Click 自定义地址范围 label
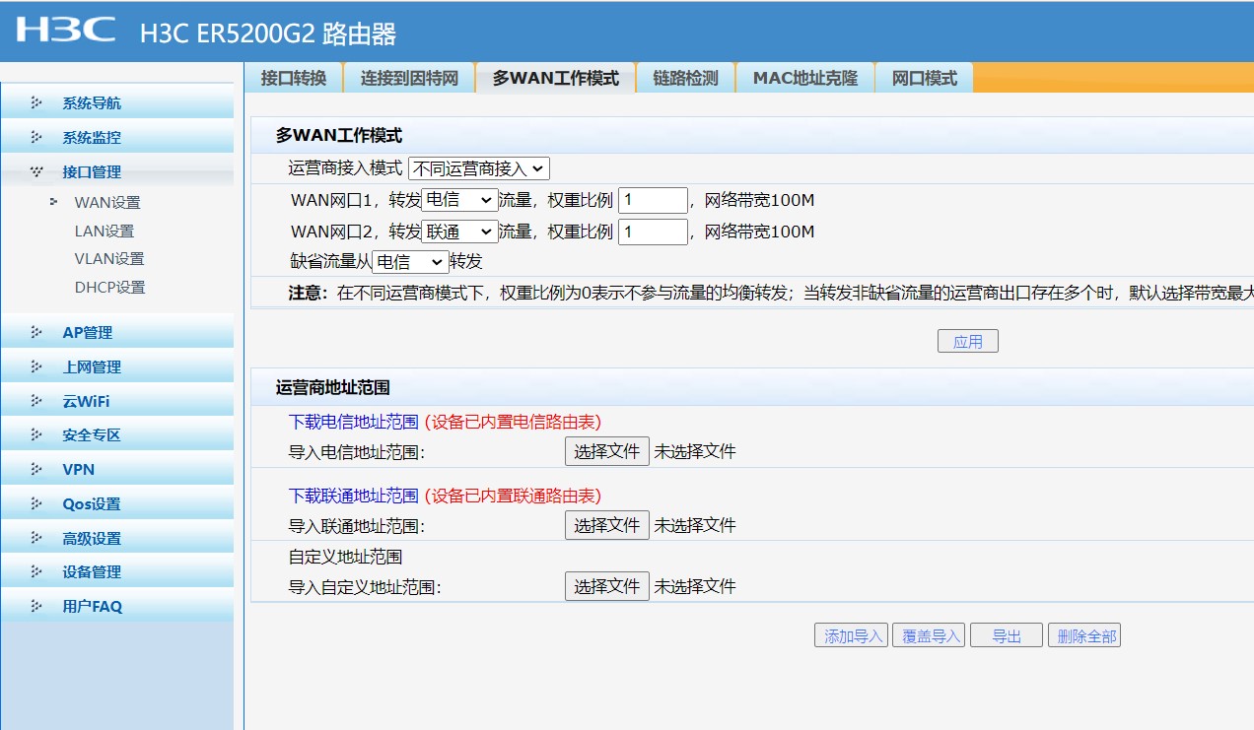The image size is (1254, 730). coord(345,557)
